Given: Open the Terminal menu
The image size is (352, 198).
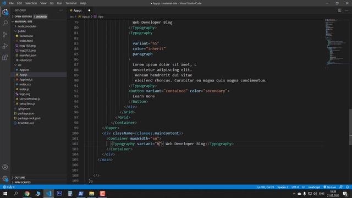Looking at the screenshot, I should 71,3.
